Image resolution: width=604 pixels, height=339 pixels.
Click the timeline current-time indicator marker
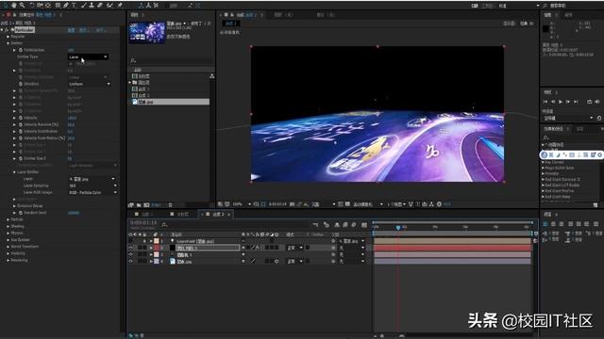tap(398, 228)
